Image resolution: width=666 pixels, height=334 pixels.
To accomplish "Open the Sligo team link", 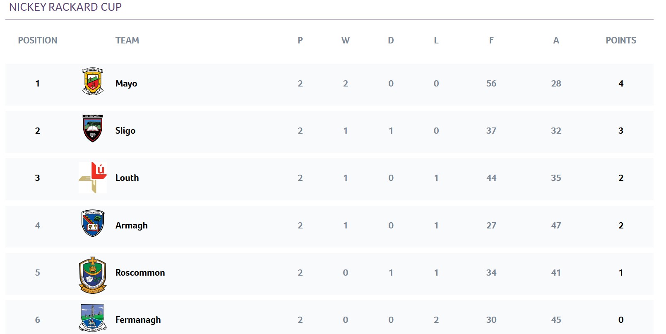I will (x=125, y=131).
